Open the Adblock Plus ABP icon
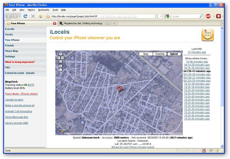Screen dimensions: 230x159 point(208,16)
